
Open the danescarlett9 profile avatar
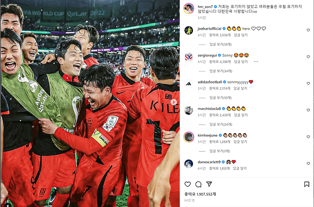pyautogui.click(x=189, y=164)
